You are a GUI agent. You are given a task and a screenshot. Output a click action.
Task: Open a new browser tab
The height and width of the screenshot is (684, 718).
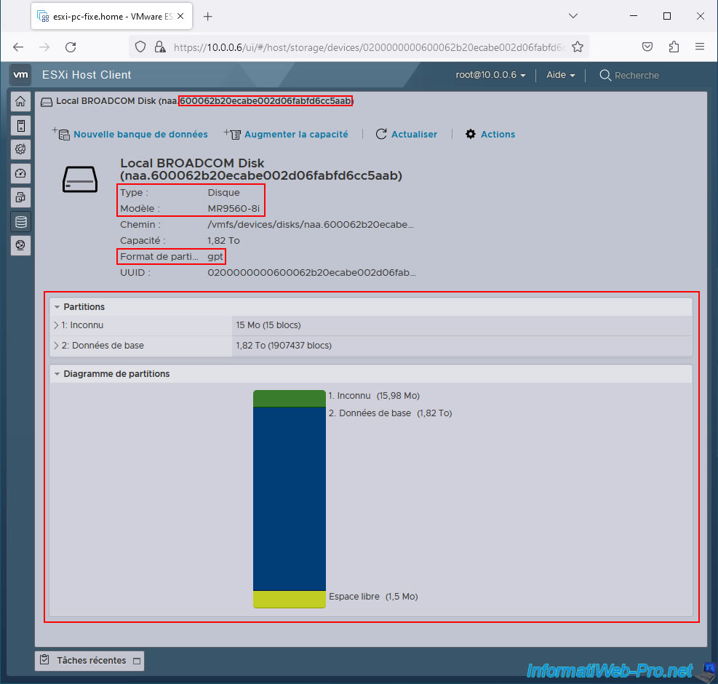[207, 17]
